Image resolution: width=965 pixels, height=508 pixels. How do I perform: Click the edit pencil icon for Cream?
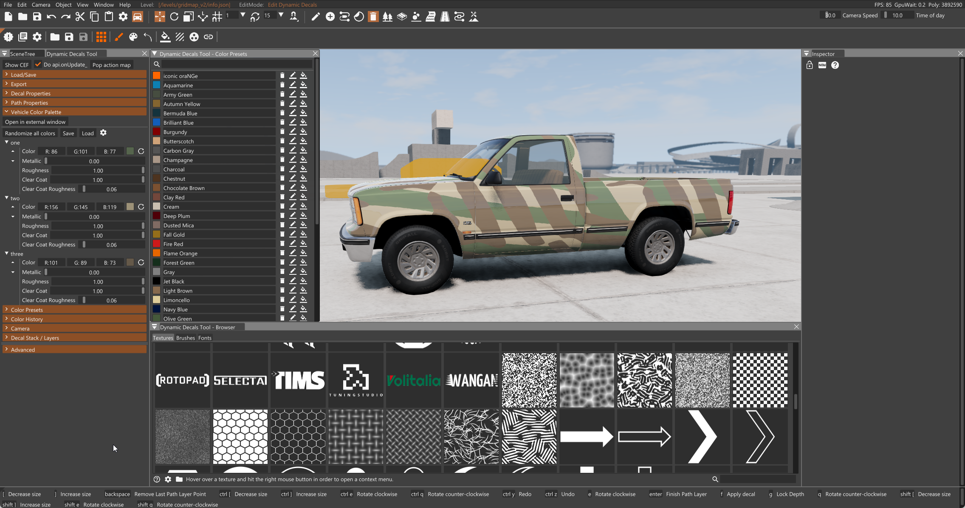[293, 207]
